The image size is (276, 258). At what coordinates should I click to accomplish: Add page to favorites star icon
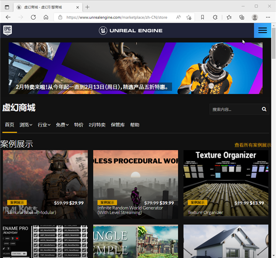coord(189,17)
